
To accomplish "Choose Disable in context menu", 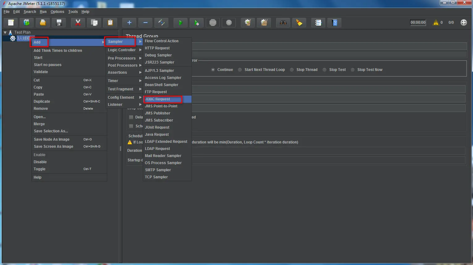I will pos(69,162).
